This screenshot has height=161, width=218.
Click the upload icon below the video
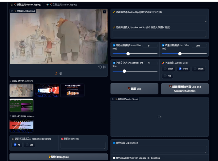[x=56, y=73]
